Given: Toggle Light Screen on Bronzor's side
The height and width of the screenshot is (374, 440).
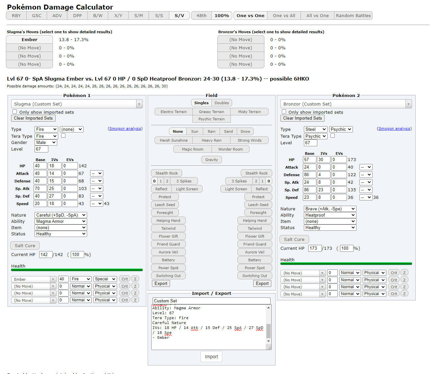Looking at the screenshot, I should tap(236, 189).
